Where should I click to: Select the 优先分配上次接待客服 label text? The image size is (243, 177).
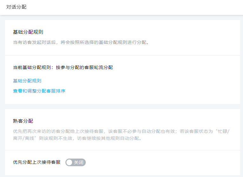[37, 162]
